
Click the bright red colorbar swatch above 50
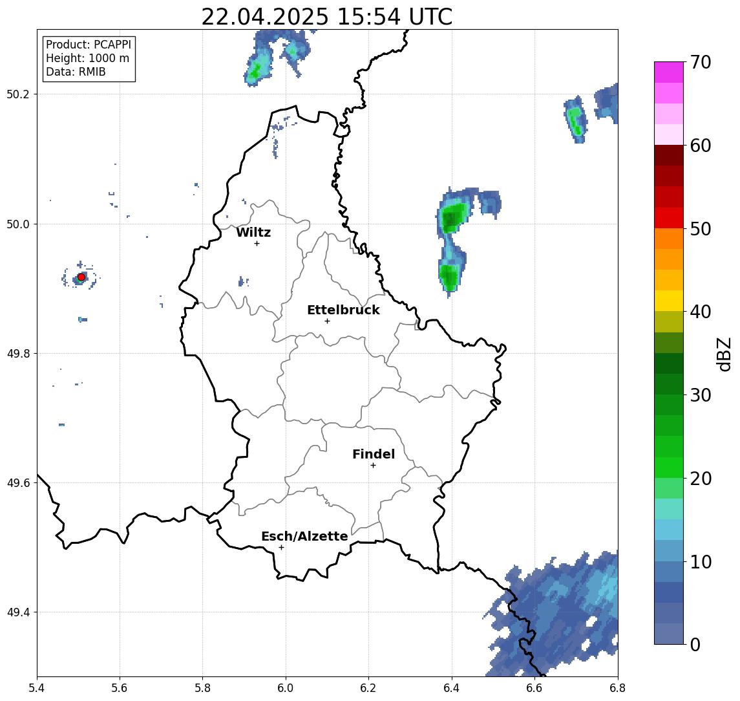[x=669, y=218]
